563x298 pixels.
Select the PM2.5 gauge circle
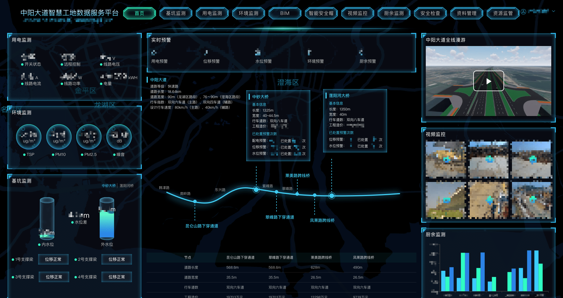(89, 137)
